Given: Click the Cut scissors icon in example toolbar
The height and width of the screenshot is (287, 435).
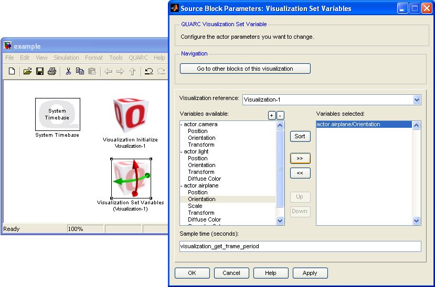Looking at the screenshot, I should tap(68, 71).
